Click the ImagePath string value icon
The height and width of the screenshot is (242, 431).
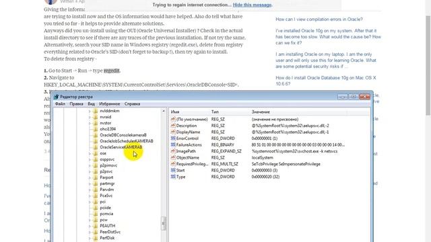pyautogui.click(x=173, y=151)
